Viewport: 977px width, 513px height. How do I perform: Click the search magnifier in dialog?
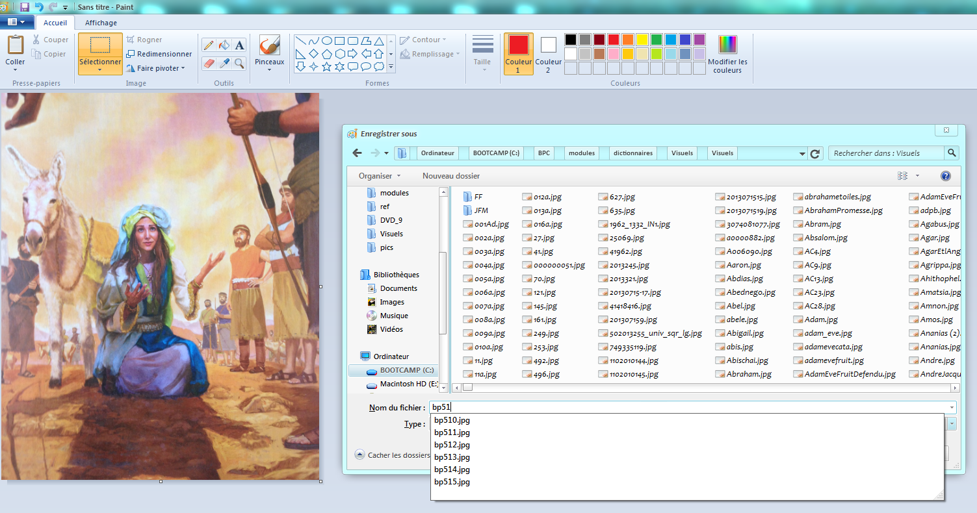tap(952, 153)
